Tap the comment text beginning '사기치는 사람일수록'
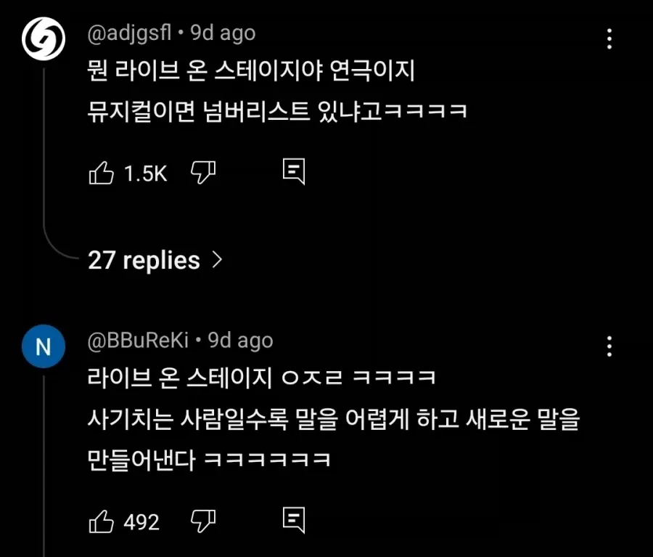The image size is (653, 557). 334,420
